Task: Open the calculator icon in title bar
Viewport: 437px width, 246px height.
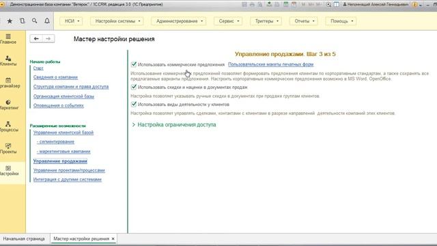Action: [285, 5]
